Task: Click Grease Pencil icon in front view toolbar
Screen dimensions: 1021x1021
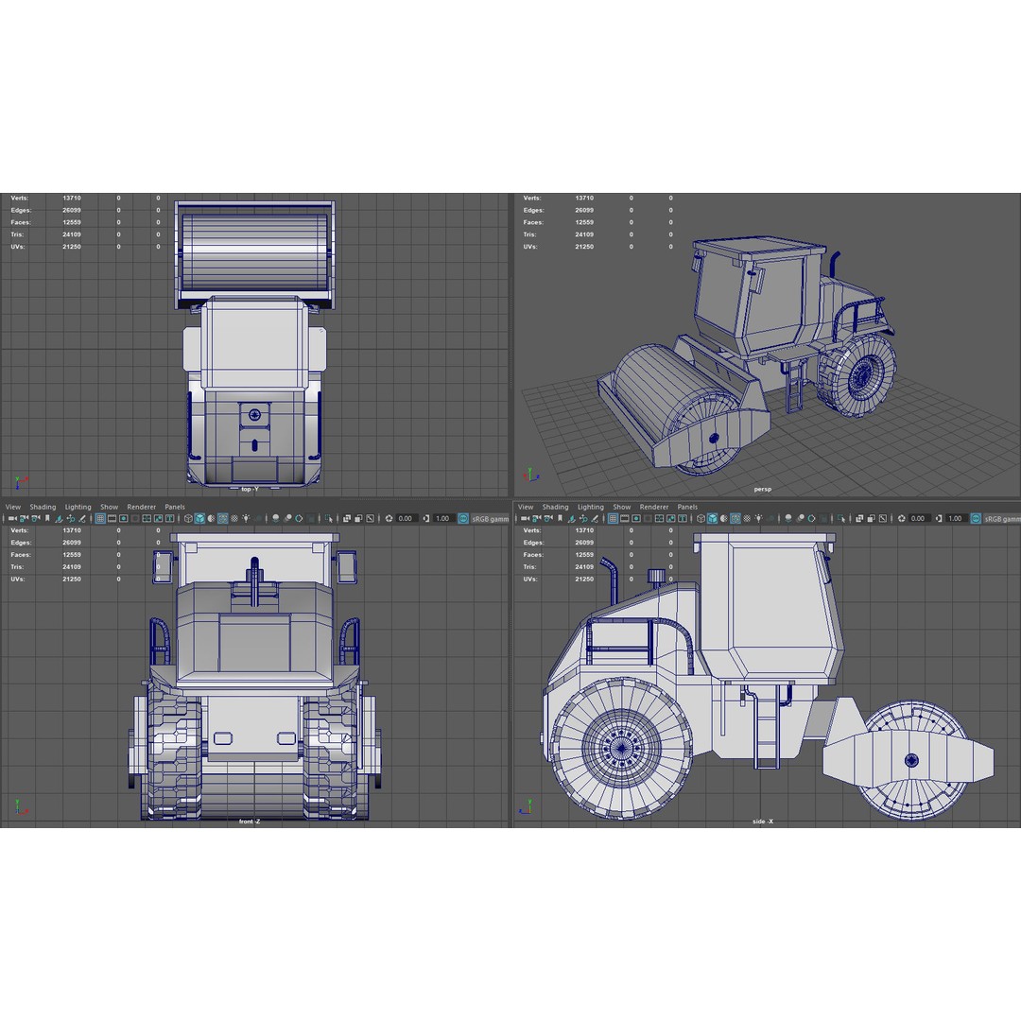Action: 82,518
